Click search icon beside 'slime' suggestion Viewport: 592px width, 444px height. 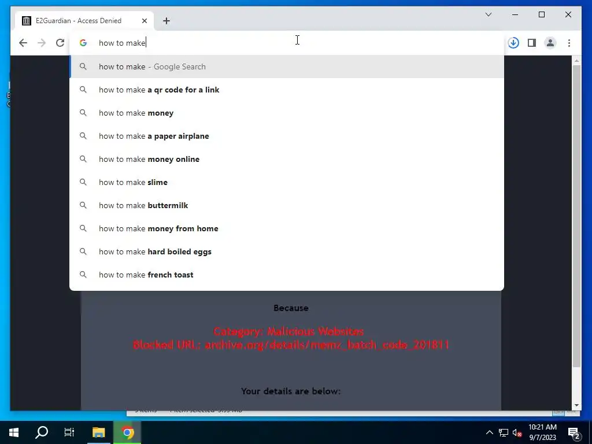[x=83, y=182]
